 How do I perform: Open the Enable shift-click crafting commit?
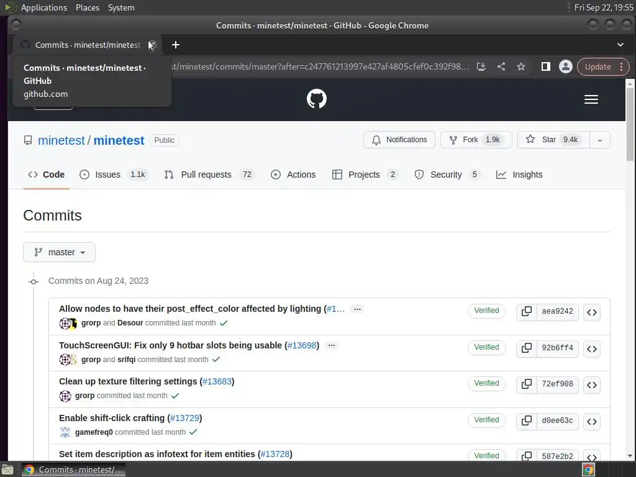[112, 418]
